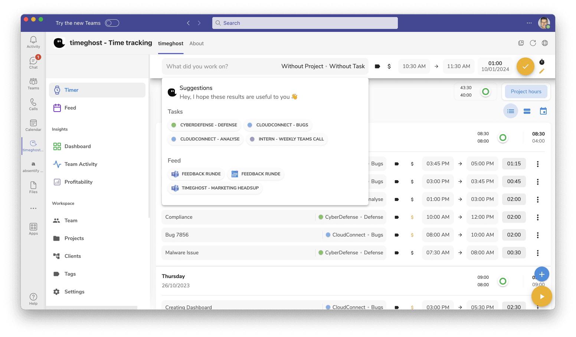The width and height of the screenshot is (576, 337).
Task: Click the blue plus add entry button
Action: pos(541,274)
